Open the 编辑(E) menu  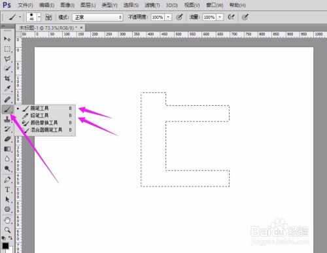click(x=46, y=5)
